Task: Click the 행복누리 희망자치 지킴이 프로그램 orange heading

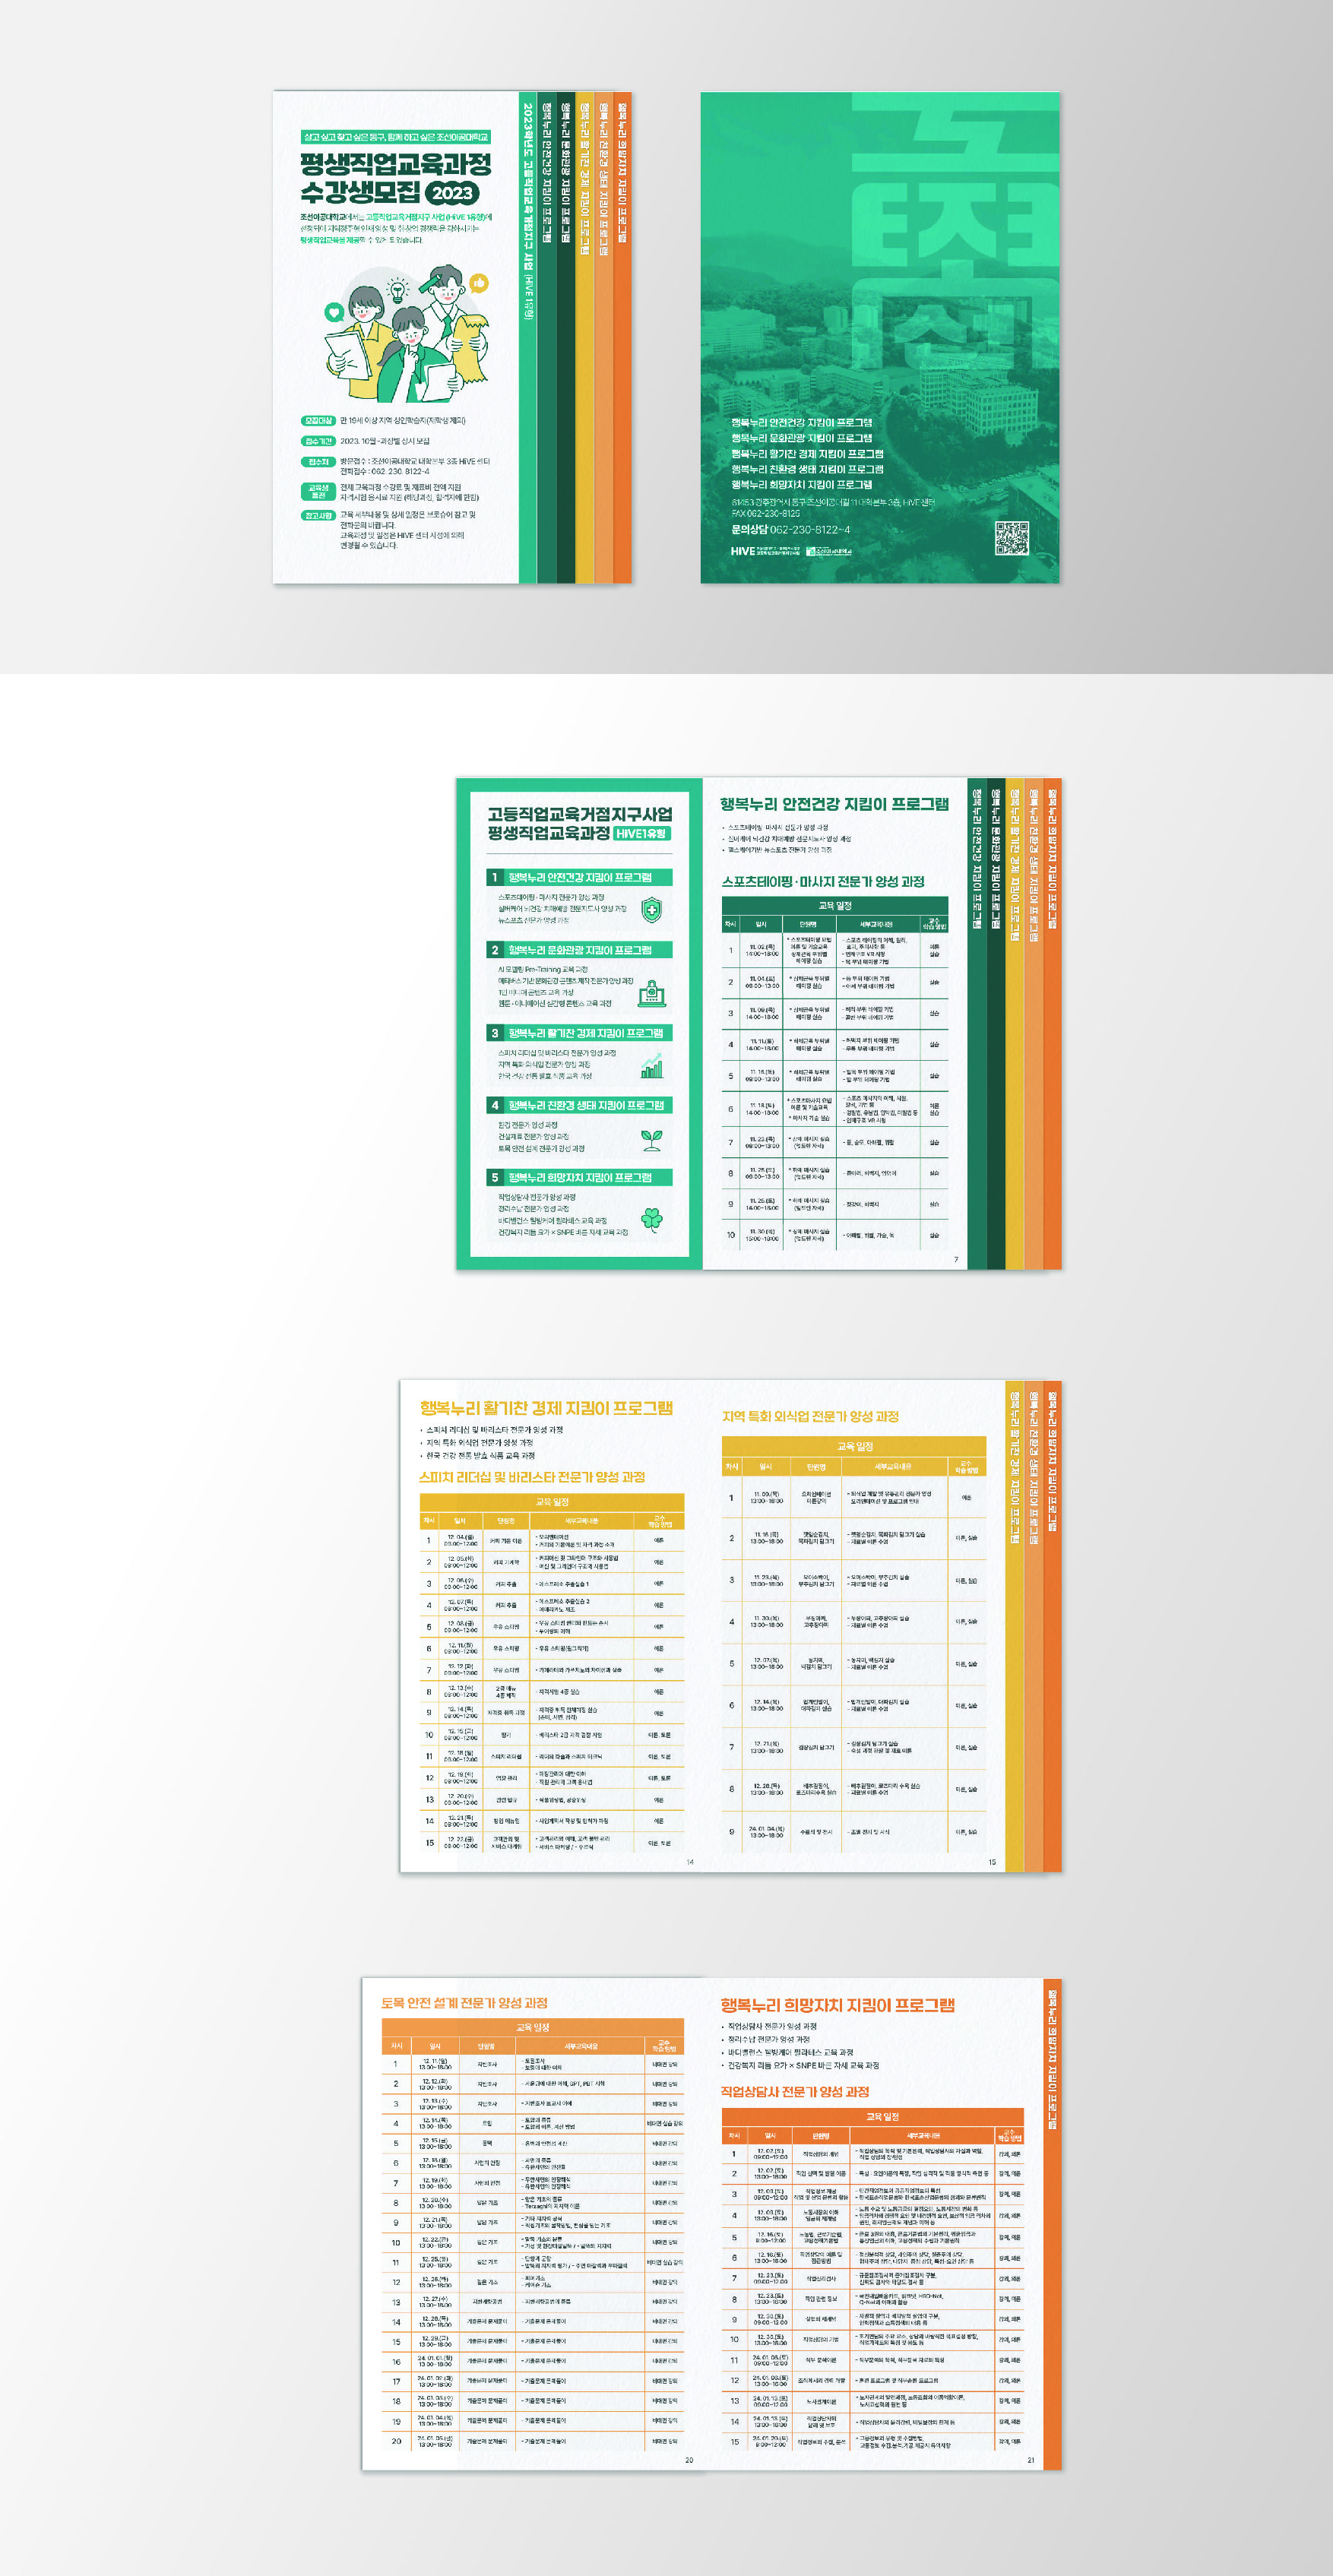Action: pos(837,2005)
